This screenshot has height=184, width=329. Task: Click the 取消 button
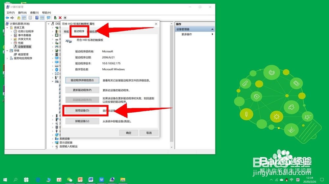(x=149, y=133)
